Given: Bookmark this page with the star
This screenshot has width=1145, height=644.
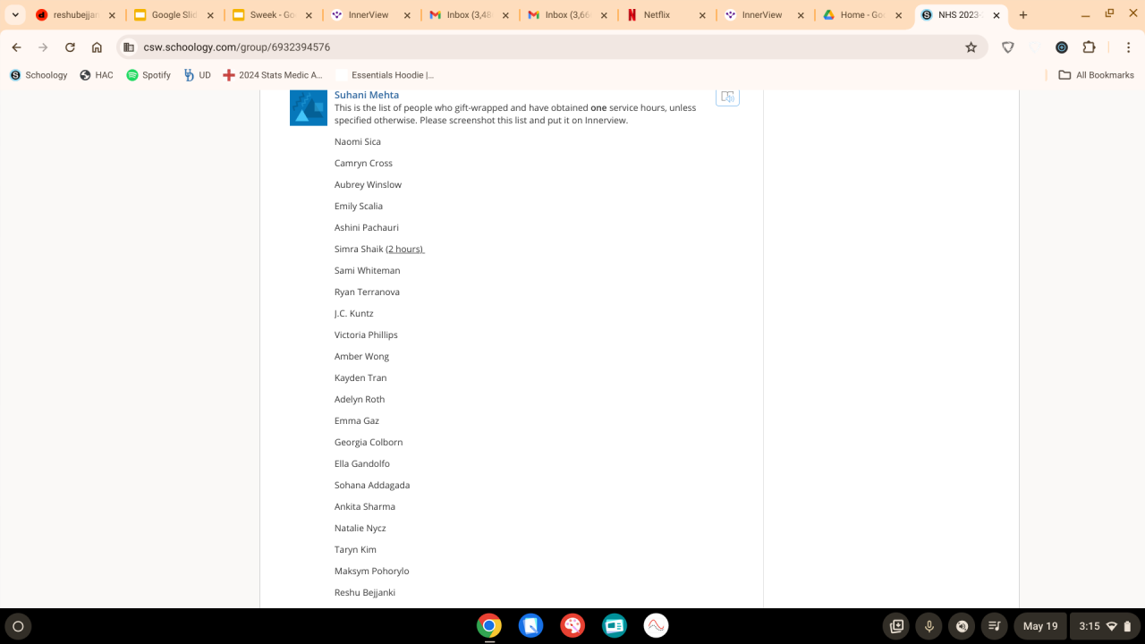Looking at the screenshot, I should point(971,47).
